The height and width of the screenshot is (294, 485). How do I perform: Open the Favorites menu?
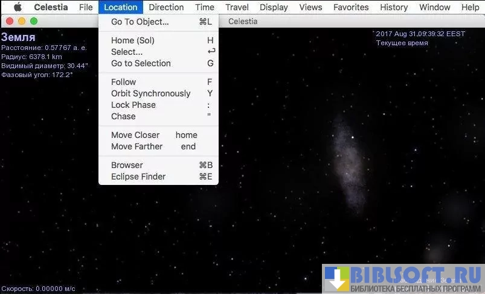pos(351,7)
